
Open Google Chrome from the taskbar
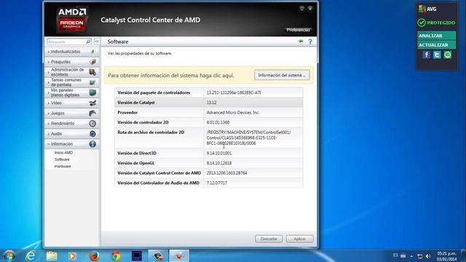[x=115, y=255]
